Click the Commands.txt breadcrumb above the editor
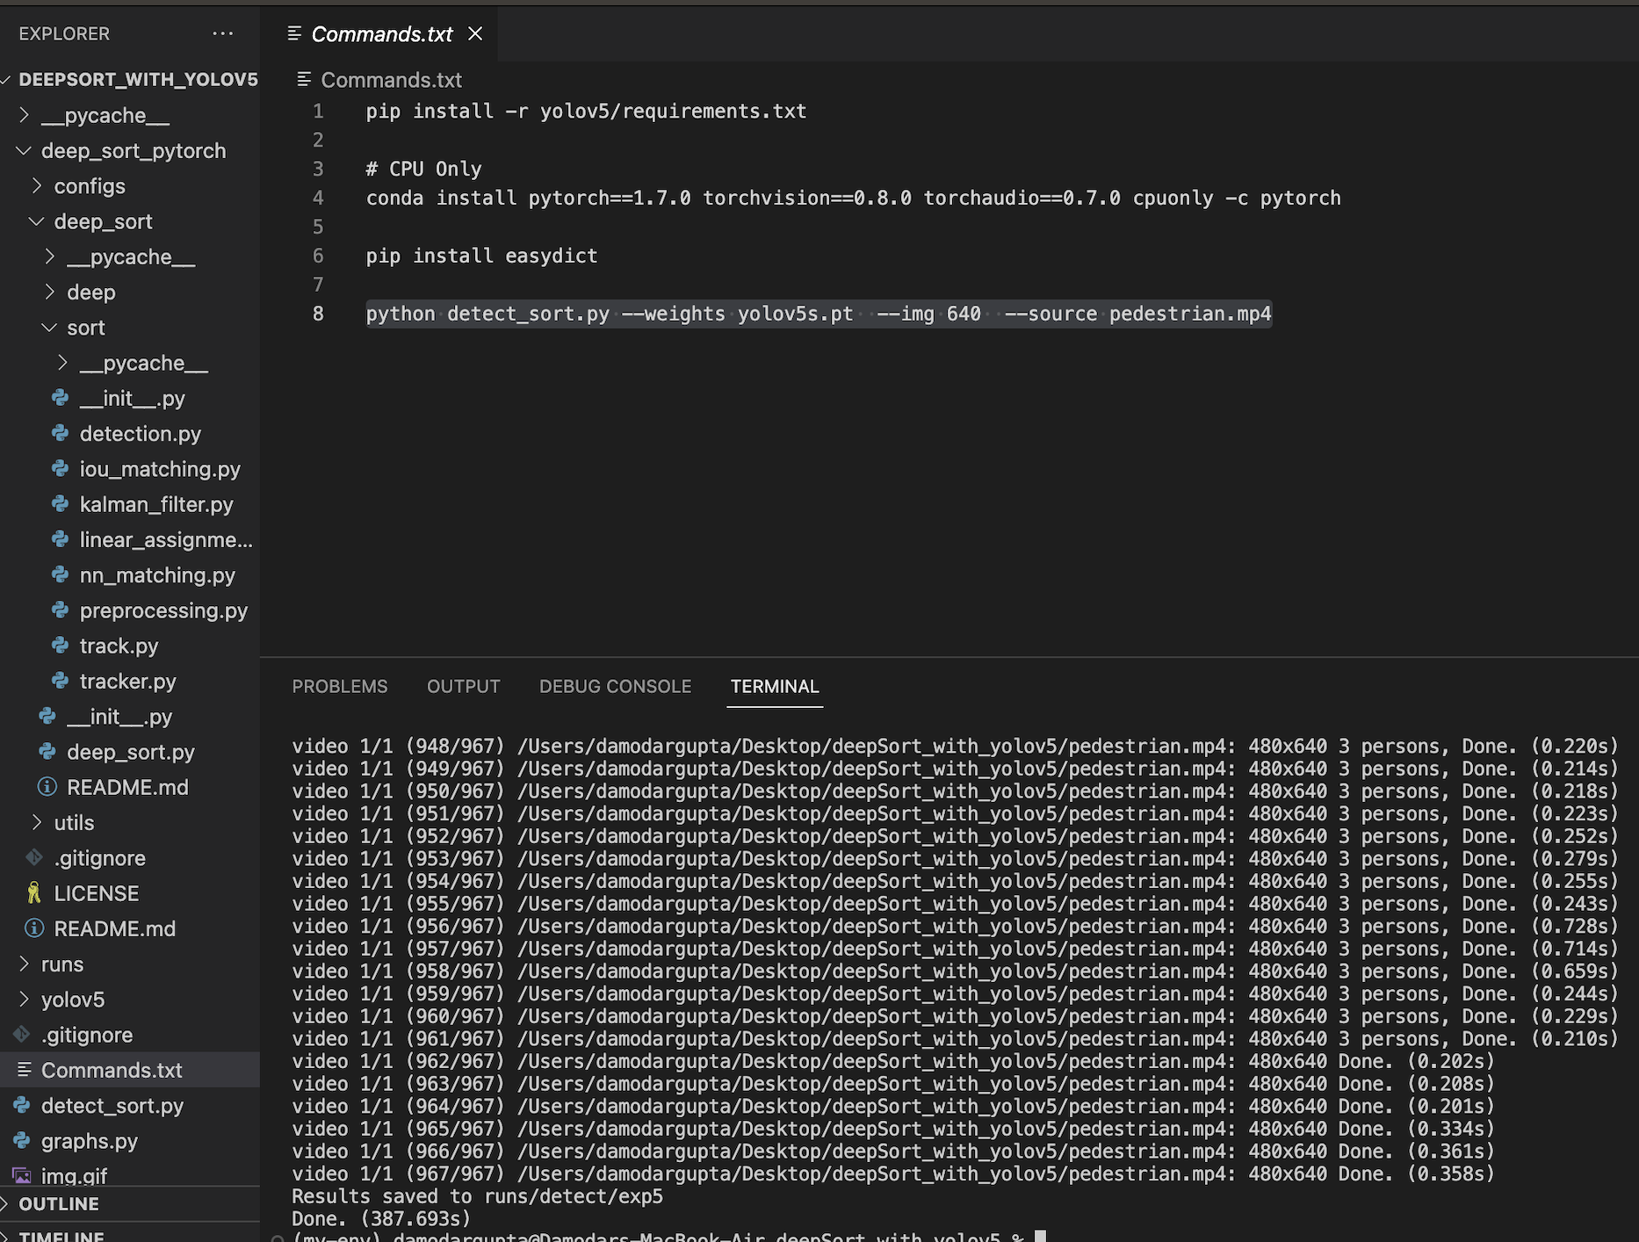The height and width of the screenshot is (1242, 1639). (x=392, y=79)
